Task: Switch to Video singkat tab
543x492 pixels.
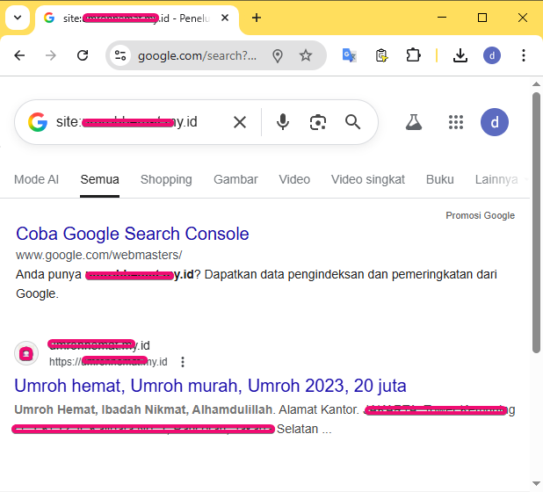Action: [368, 179]
